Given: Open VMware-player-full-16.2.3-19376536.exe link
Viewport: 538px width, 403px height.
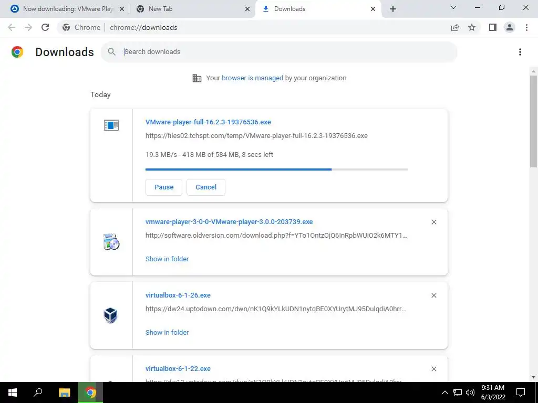Looking at the screenshot, I should pyautogui.click(x=208, y=122).
